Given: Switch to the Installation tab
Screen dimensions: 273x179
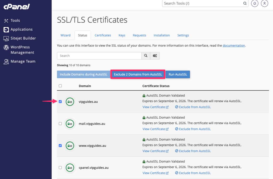Looking at the screenshot, I should tap(162, 35).
